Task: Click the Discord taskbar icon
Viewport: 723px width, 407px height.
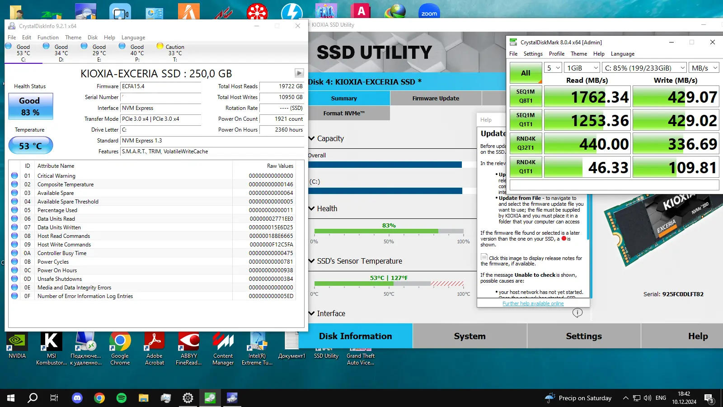Action: [77, 398]
